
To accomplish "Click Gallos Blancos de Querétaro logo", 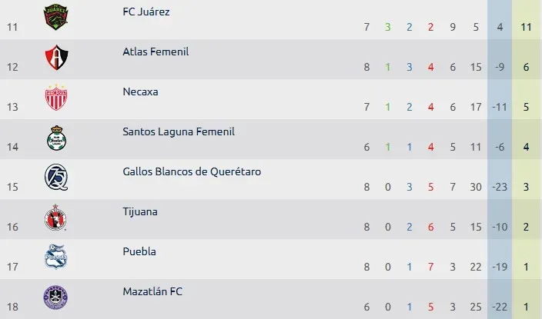I will [56, 178].
